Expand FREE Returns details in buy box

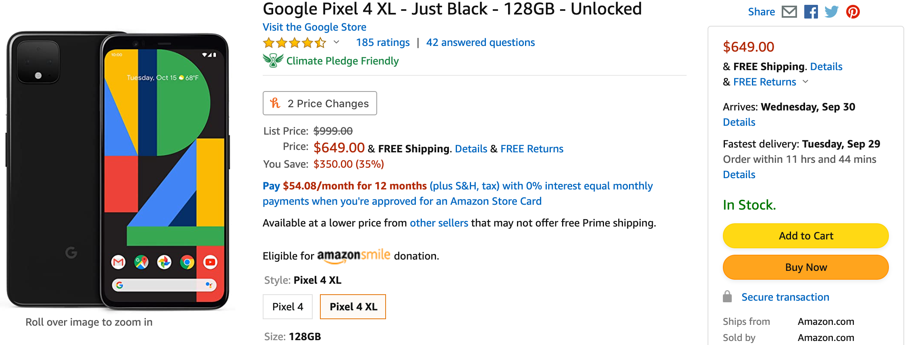[806, 82]
